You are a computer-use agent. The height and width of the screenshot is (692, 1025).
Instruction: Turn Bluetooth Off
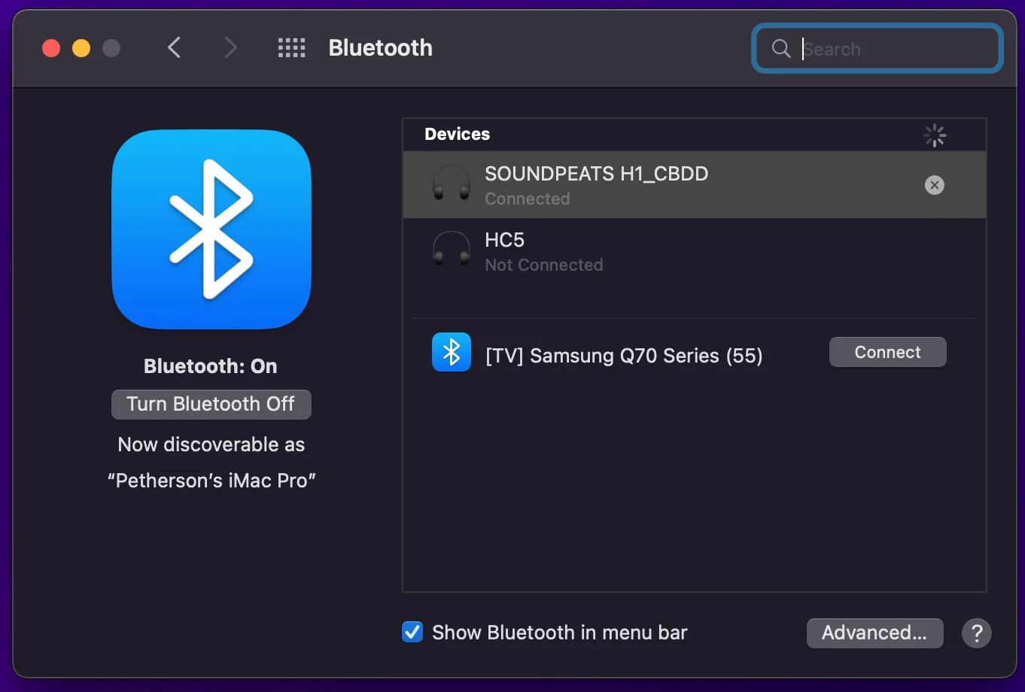click(x=211, y=405)
